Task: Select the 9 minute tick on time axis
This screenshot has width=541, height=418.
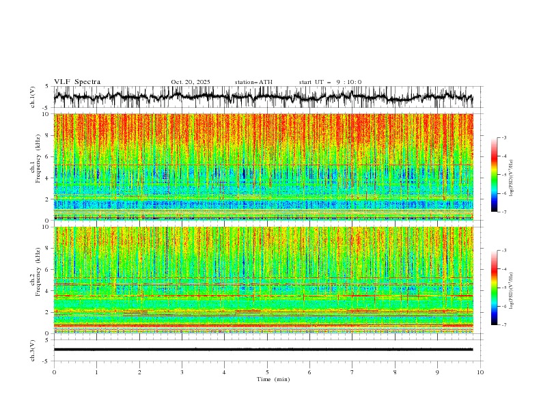Action: pos(437,372)
